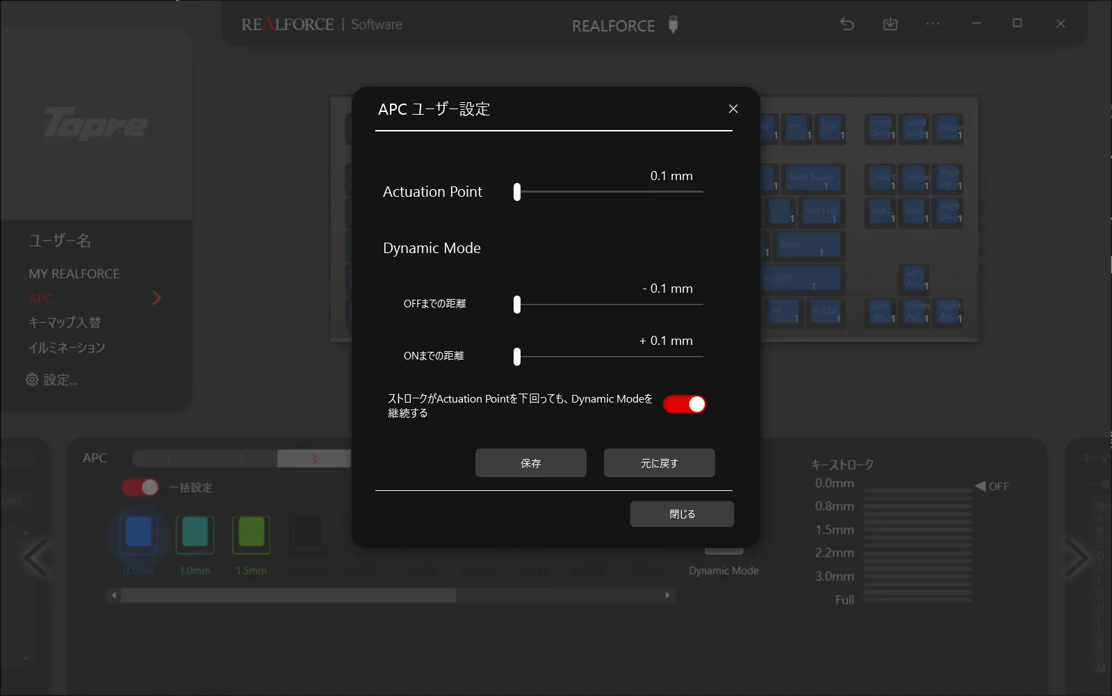Click the large left navigation arrow

(x=36, y=558)
